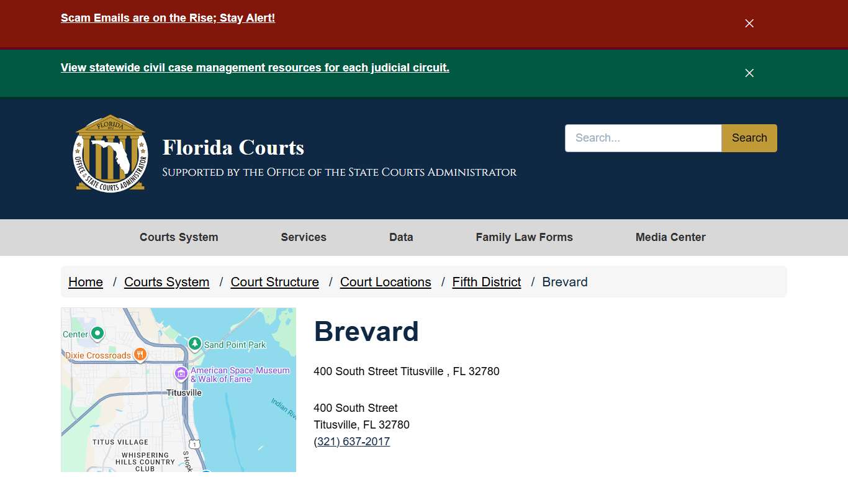This screenshot has width=848, height=477.
Task: Close the civil case management notice
Action: [749, 73]
